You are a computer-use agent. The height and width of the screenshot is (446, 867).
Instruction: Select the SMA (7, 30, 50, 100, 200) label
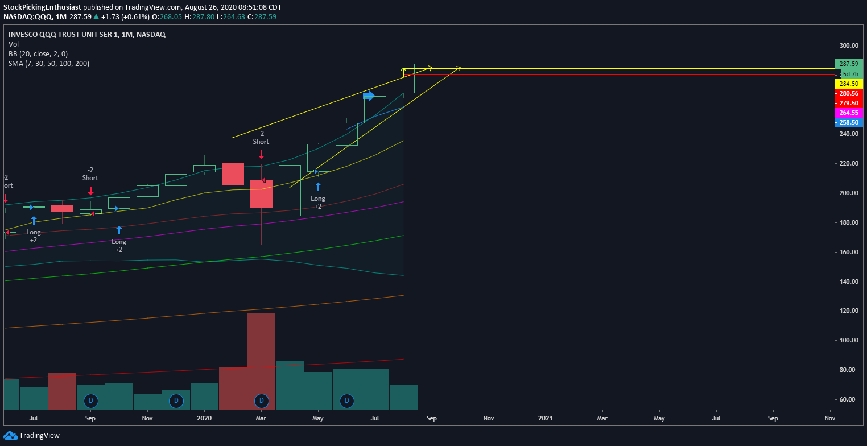pyautogui.click(x=49, y=63)
